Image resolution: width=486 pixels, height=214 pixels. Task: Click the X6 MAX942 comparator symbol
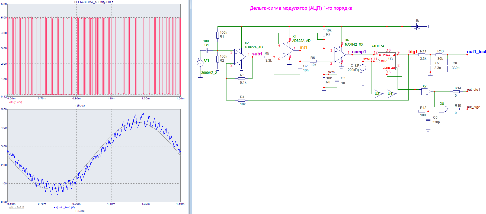point(339,55)
